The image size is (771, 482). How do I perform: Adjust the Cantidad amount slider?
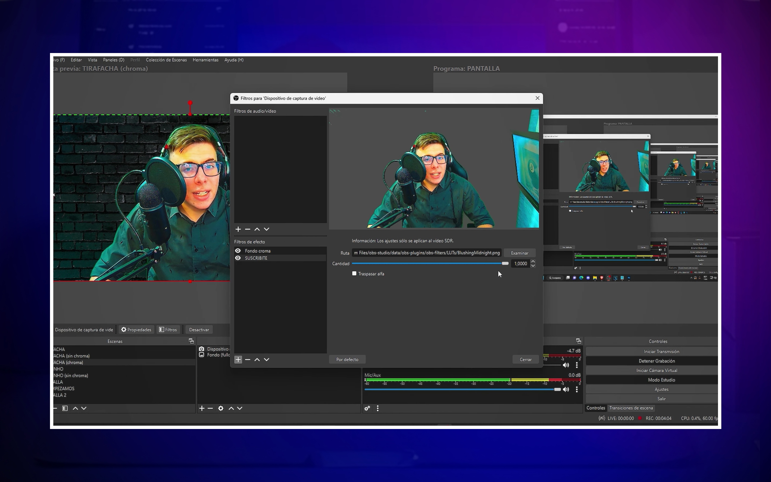coord(430,264)
